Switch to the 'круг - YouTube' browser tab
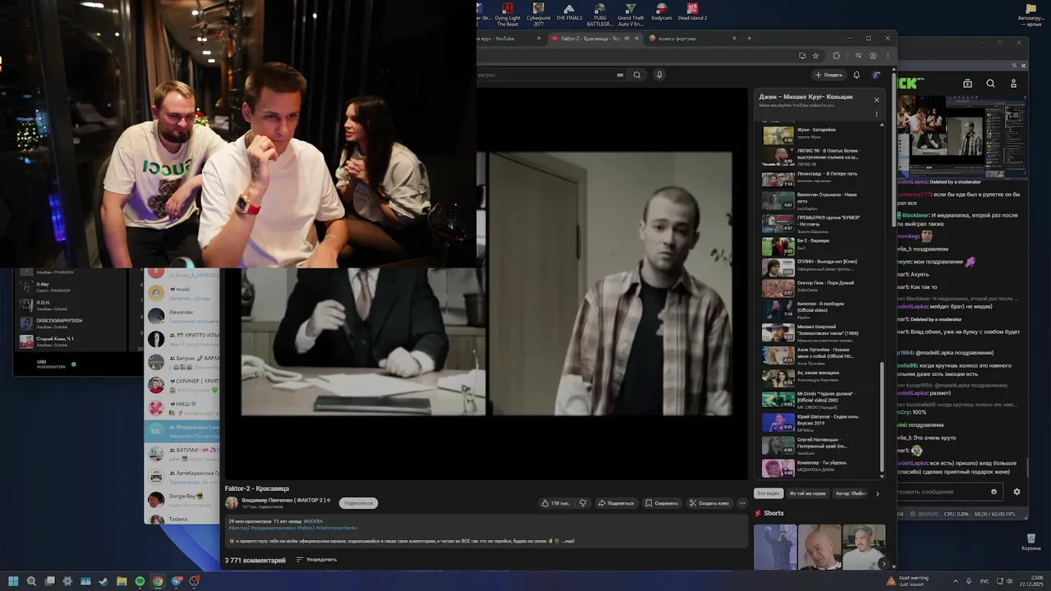Viewport: 1051px width, 591px height. [509, 39]
